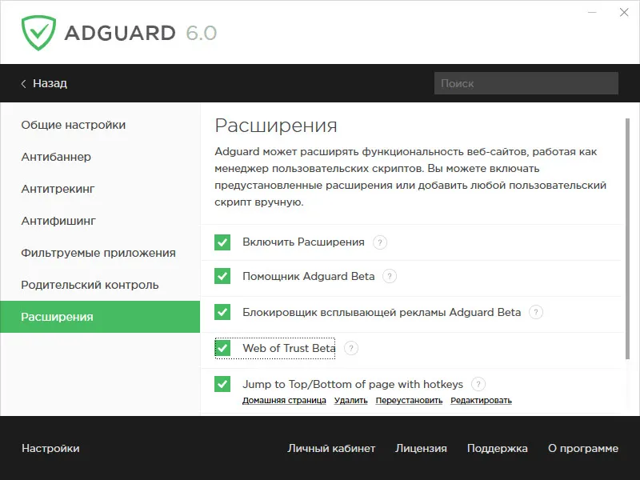
Task: Minimize the Adguard window
Action: 592,13
